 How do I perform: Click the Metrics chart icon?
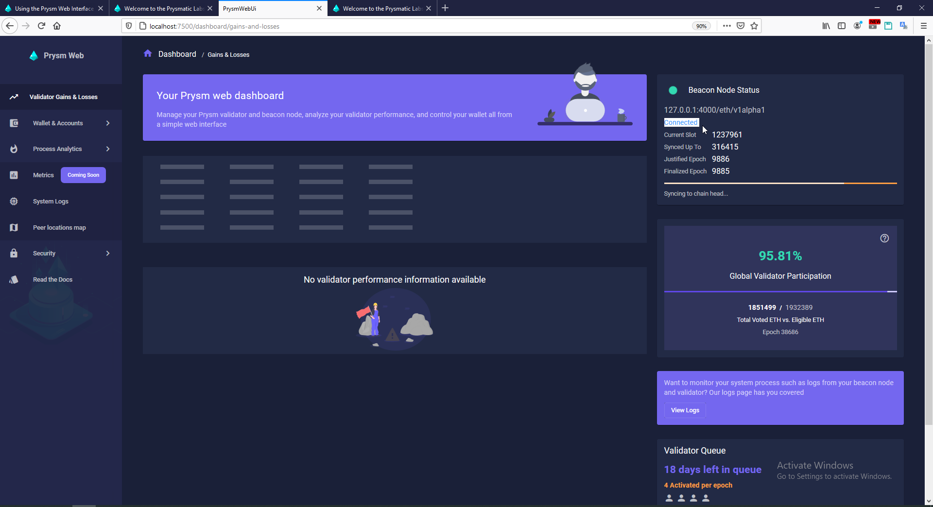coord(14,175)
